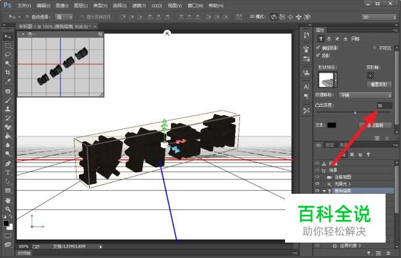
Task: Select the Blur tool
Action: (8, 145)
